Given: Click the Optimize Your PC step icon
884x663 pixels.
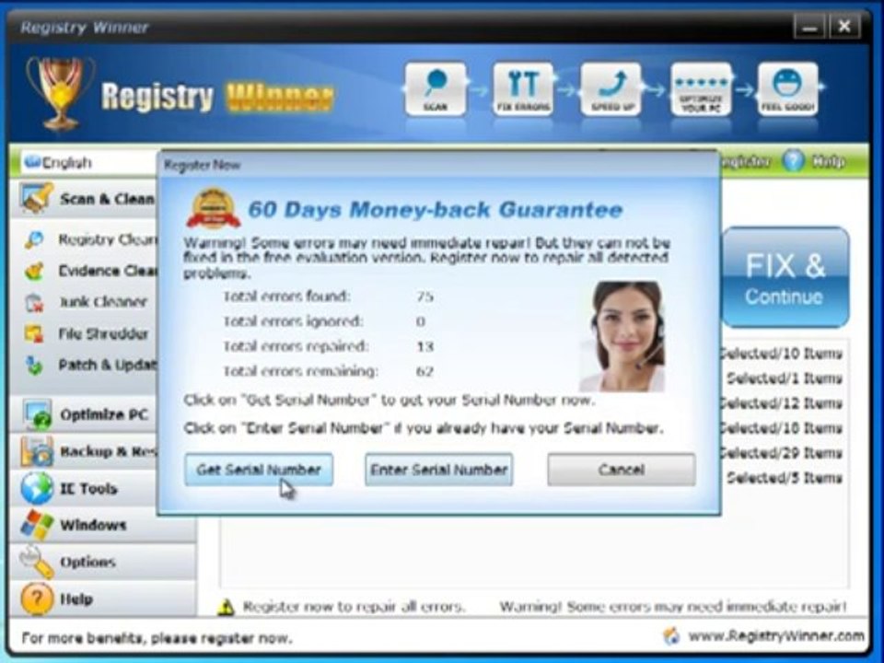Looking at the screenshot, I should coord(700,89).
